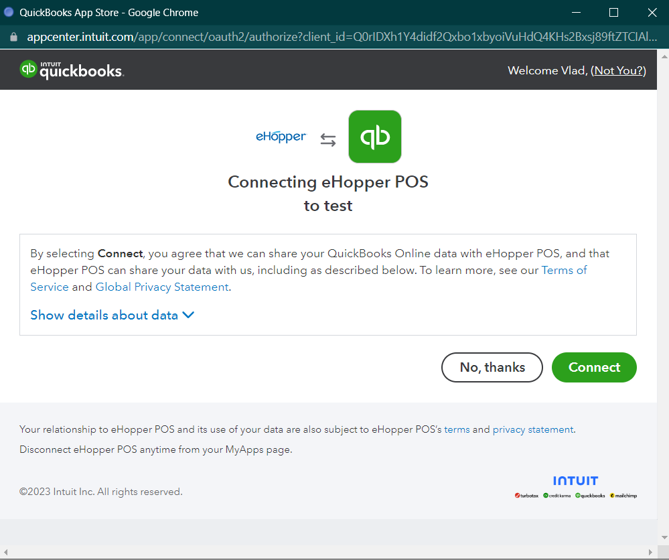Click the horizontal scrollbar left arrow

point(5,553)
